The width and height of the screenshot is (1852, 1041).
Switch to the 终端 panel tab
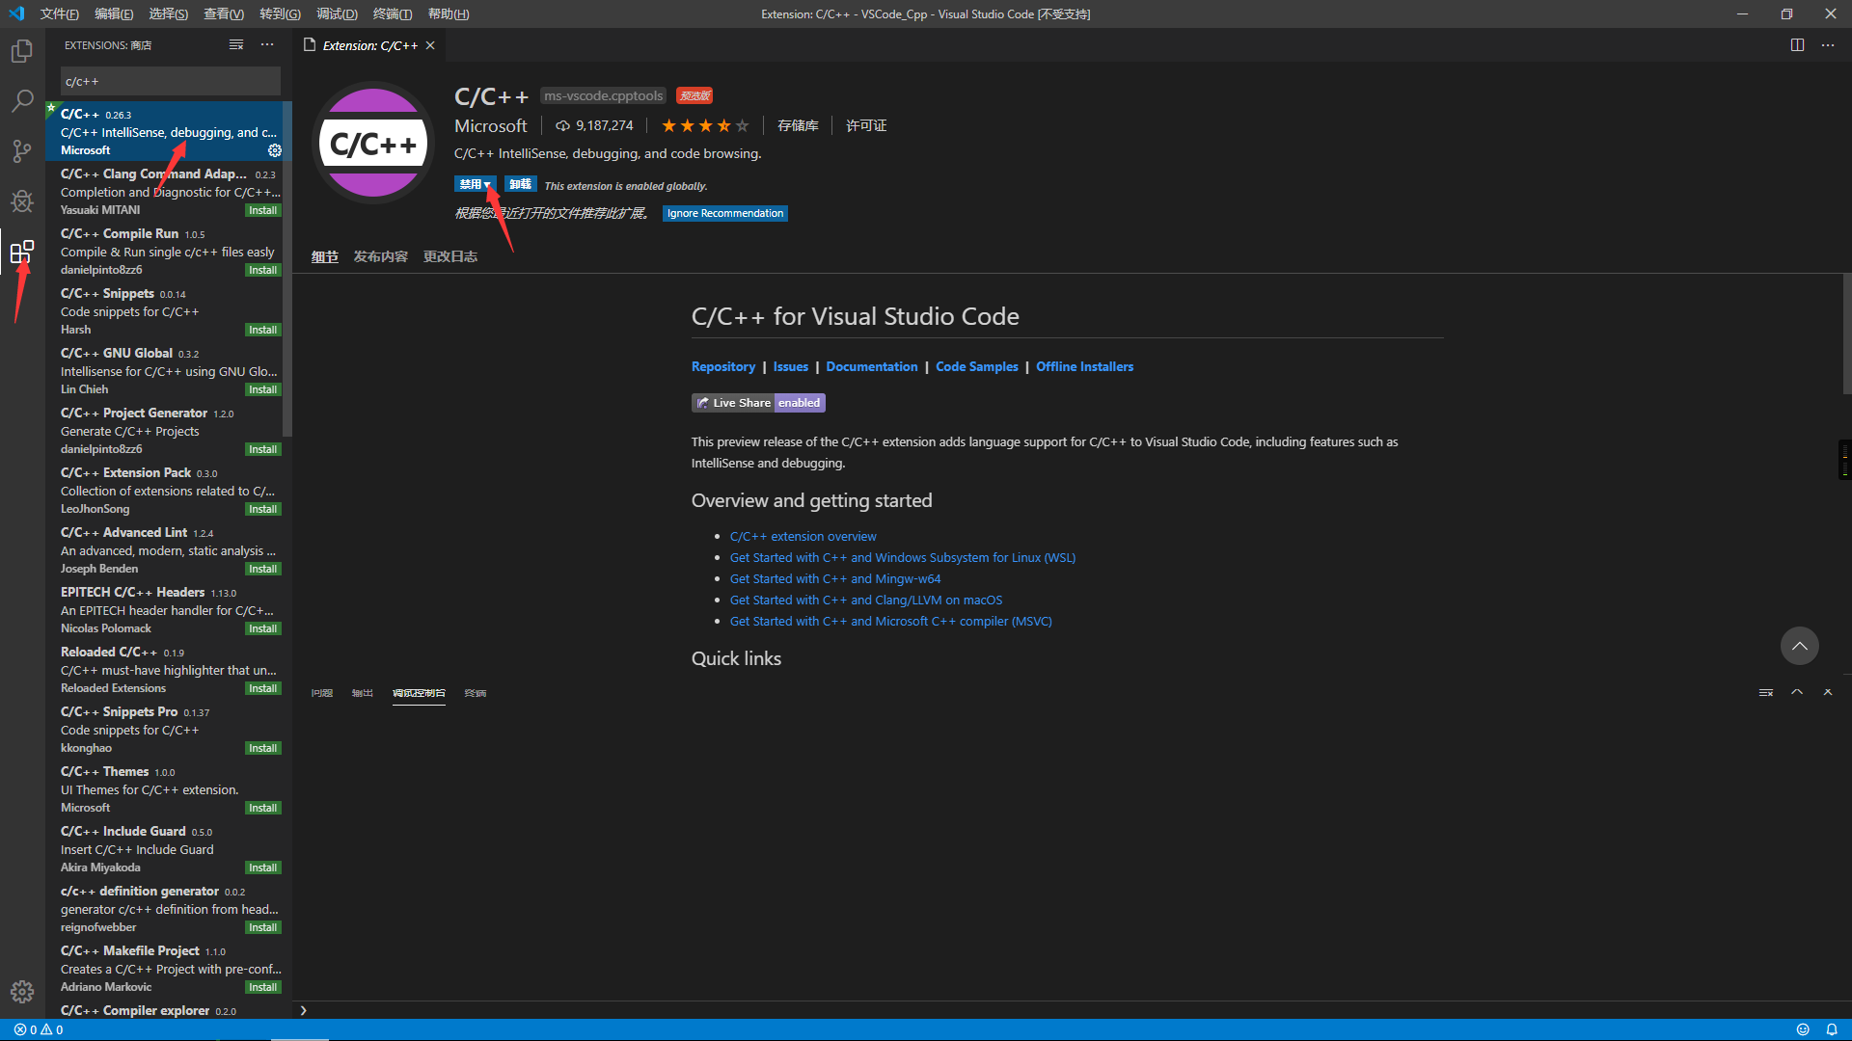(475, 692)
